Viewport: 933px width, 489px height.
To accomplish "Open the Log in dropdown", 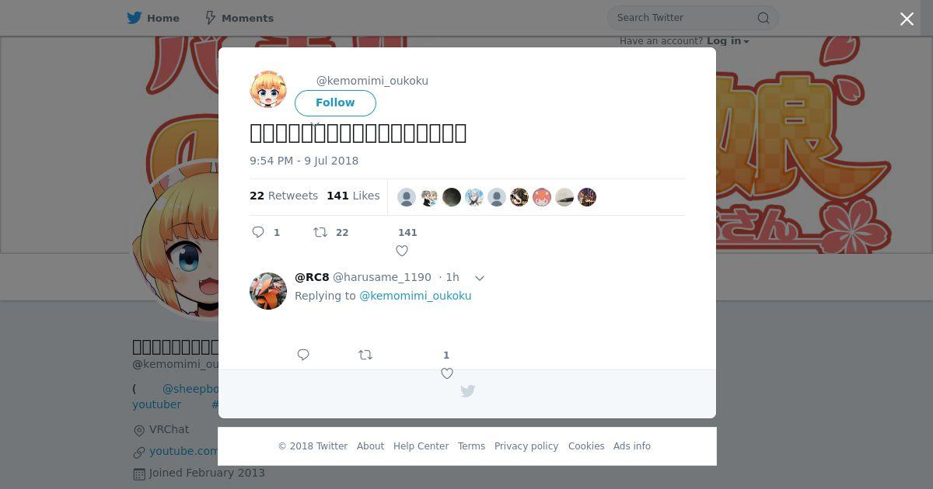I will 728,41.
